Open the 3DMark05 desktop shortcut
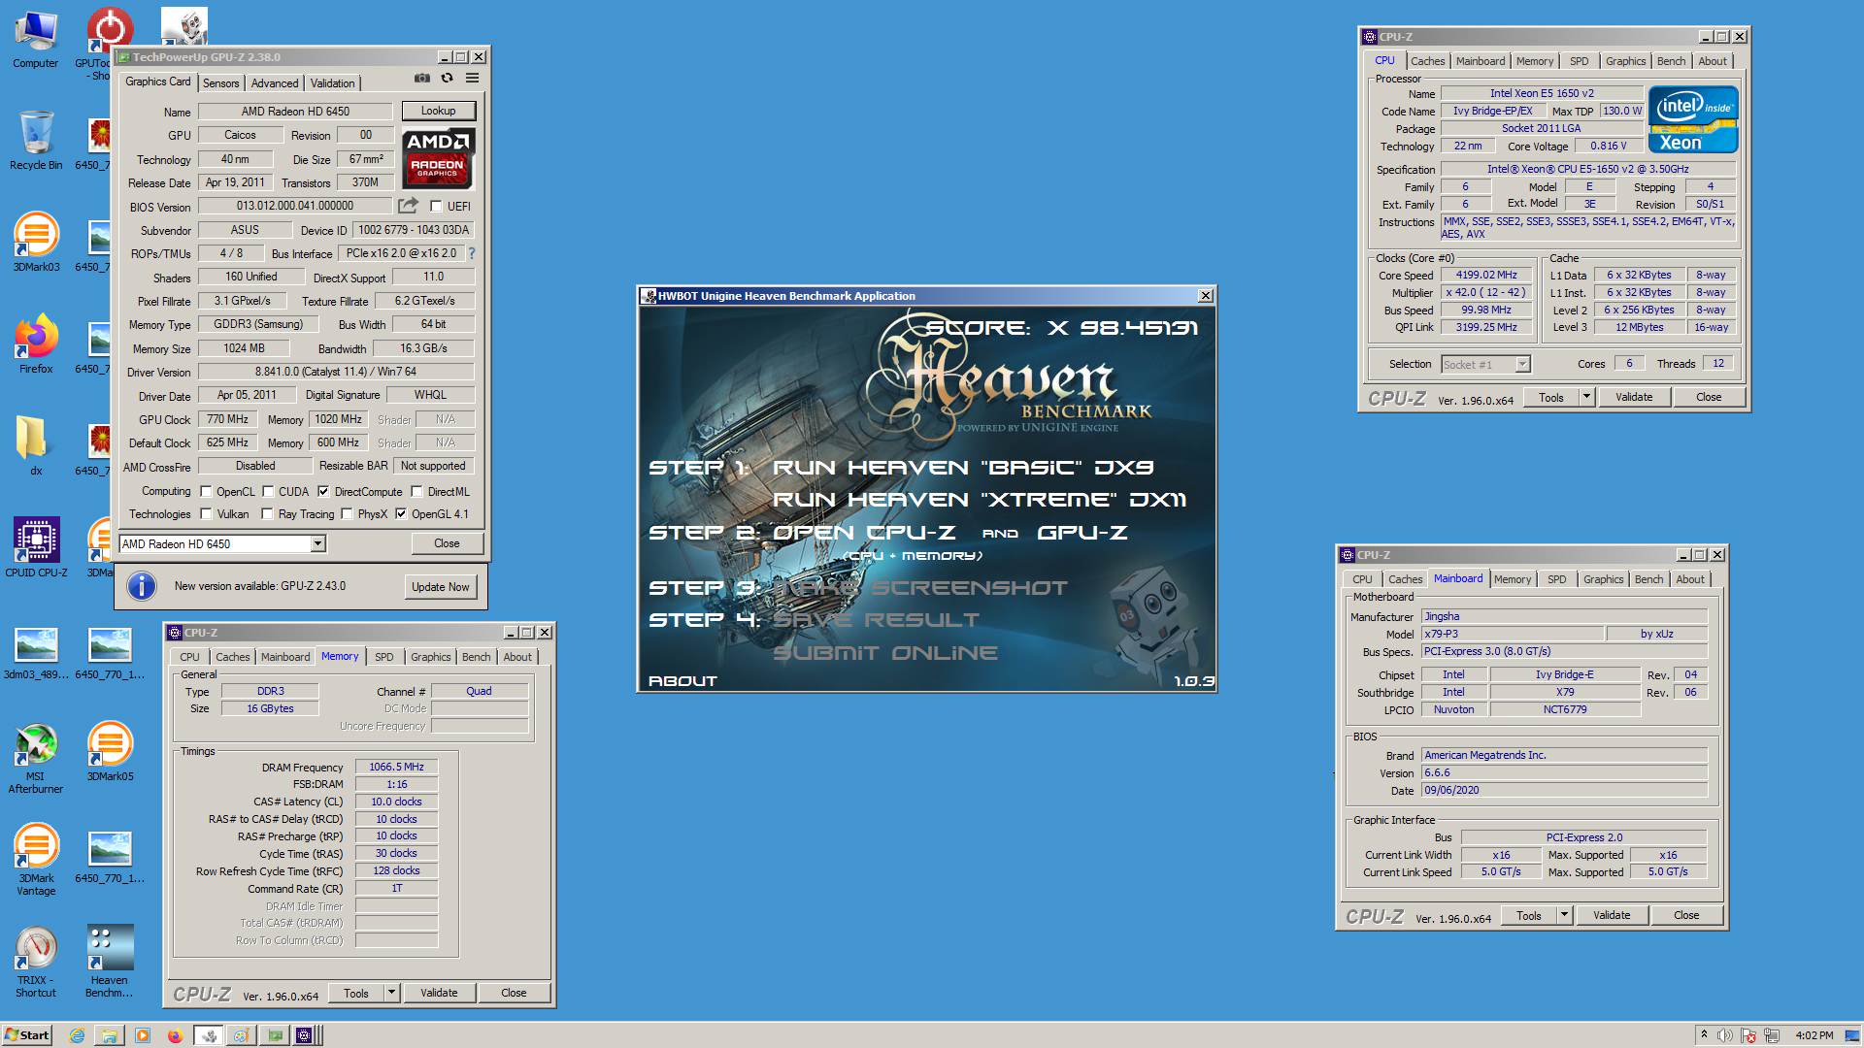1864x1048 pixels. (110, 752)
